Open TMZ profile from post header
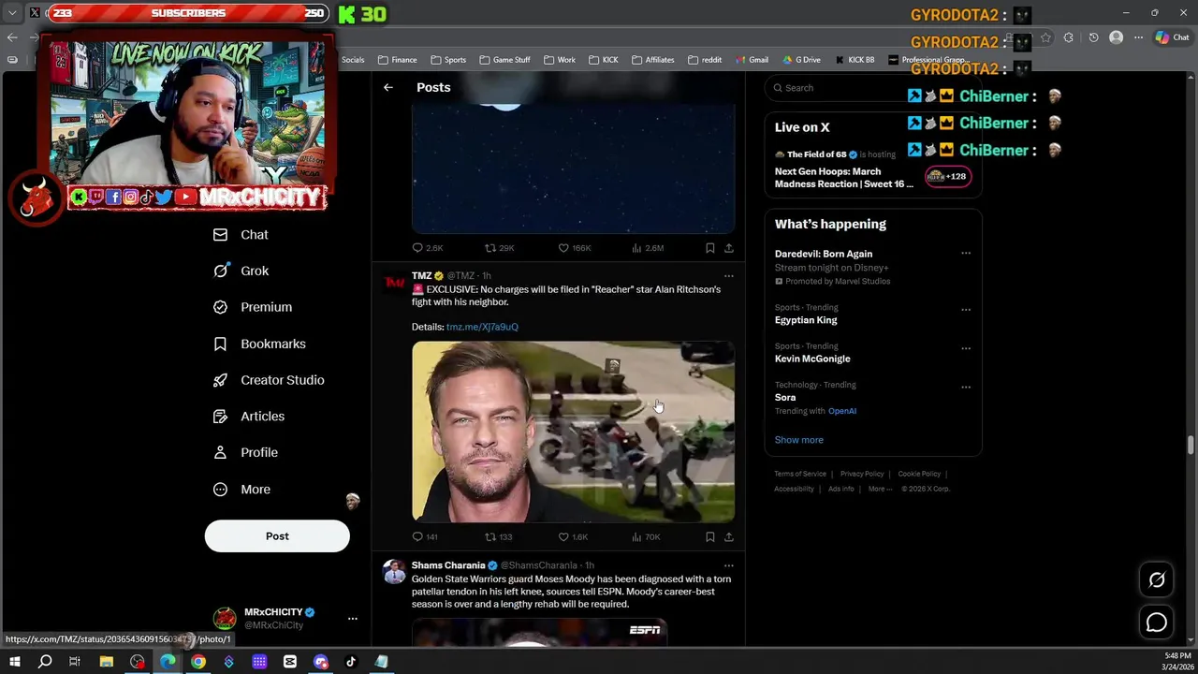Image resolution: width=1198 pixels, height=674 pixels. point(421,276)
